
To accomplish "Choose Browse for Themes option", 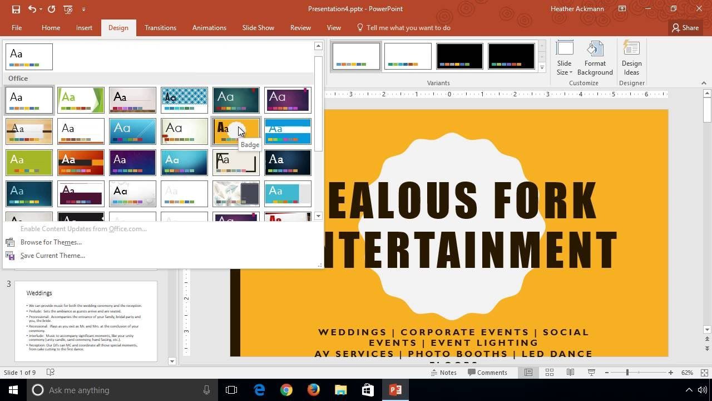I will pos(51,242).
